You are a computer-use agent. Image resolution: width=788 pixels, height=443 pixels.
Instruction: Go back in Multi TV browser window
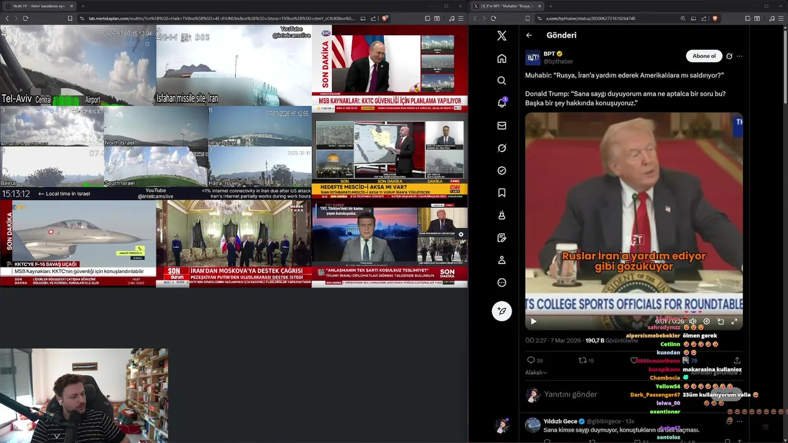[7, 18]
